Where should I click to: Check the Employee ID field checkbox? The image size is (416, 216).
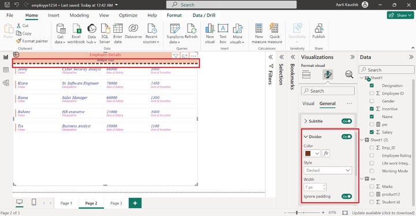point(372,93)
